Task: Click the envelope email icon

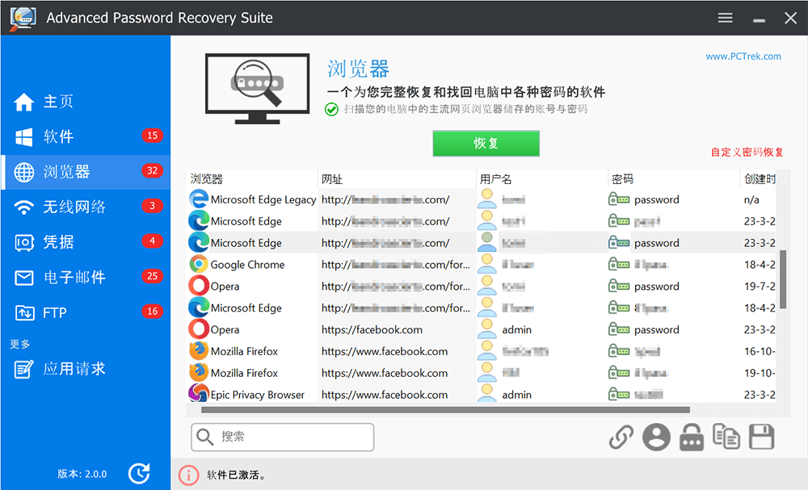Action: [x=23, y=278]
